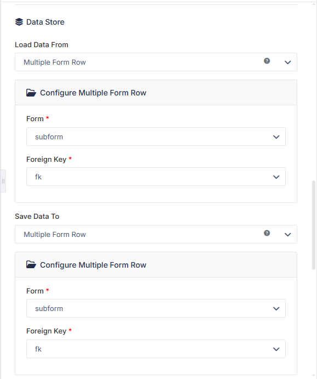Open first Form subform dropdown

[x=156, y=137]
